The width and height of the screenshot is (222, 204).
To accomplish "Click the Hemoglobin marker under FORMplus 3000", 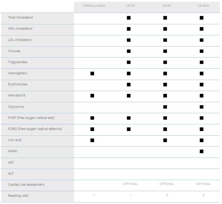I will coord(92,73).
